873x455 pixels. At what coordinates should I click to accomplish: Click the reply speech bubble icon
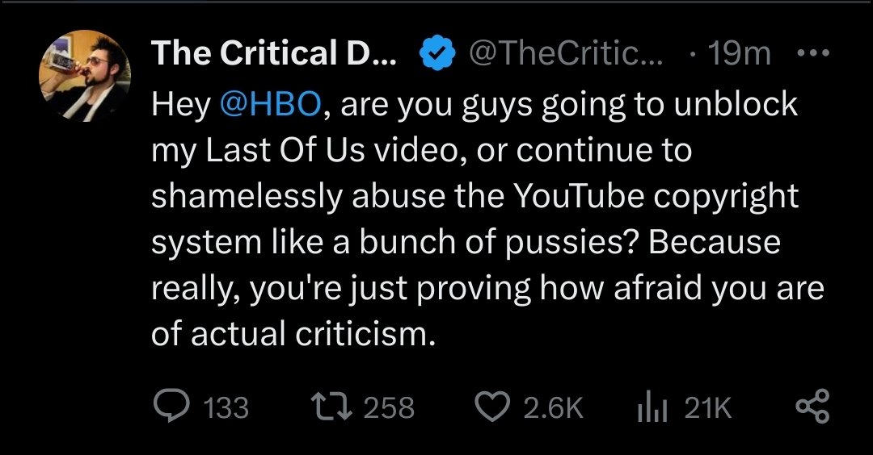171,407
